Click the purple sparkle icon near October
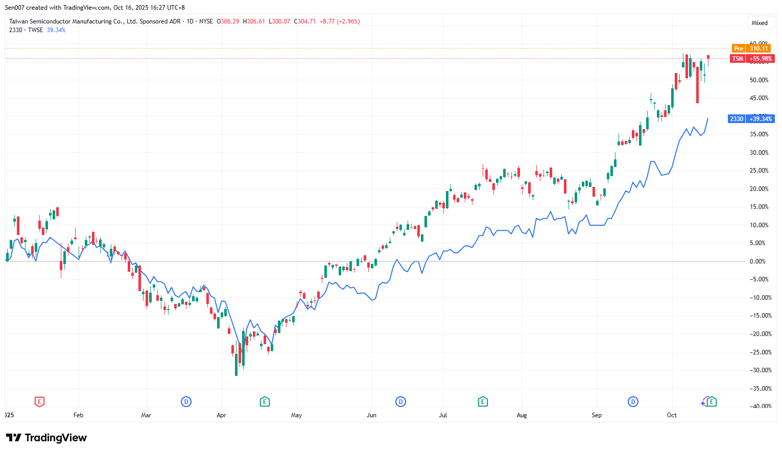Viewport: 782px width, 453px height. 703,403
